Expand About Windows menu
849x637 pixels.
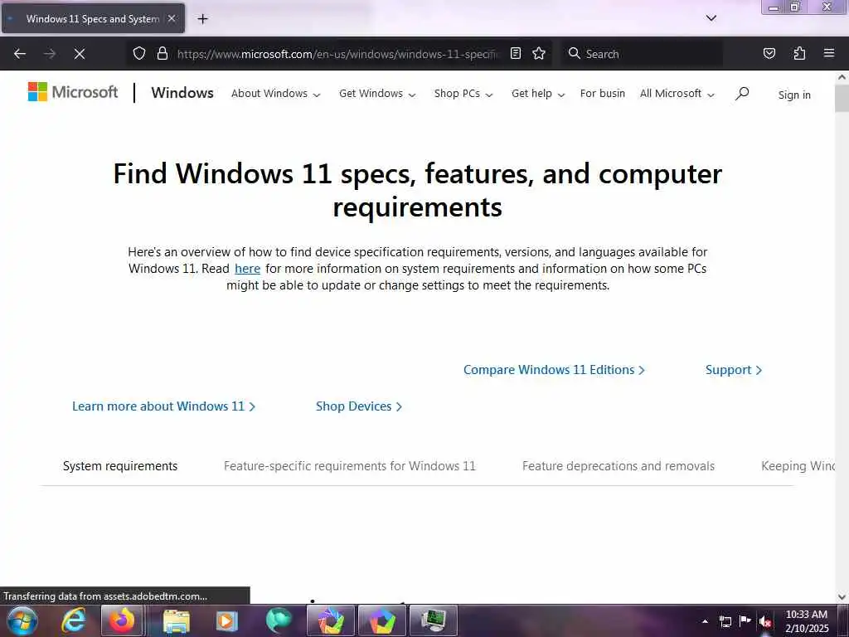[275, 94]
